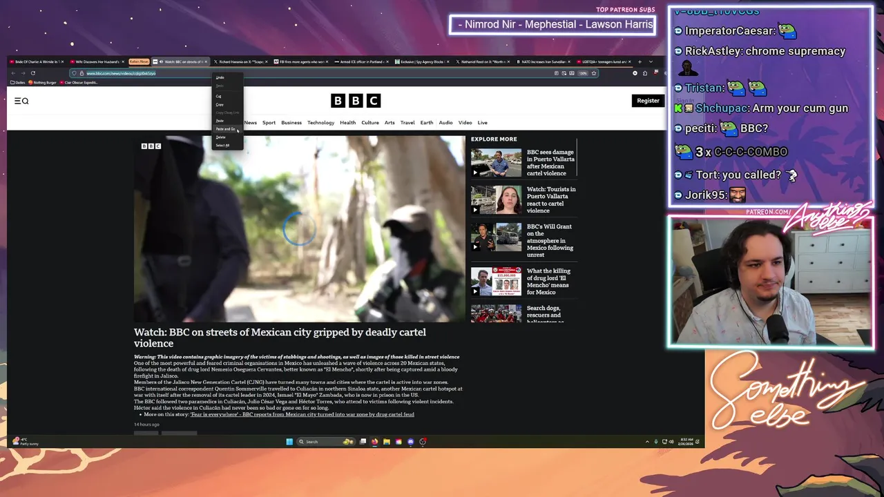Switch to the Exclusive Spy Agency Blocks tab
The image size is (884, 497).
click(422, 61)
